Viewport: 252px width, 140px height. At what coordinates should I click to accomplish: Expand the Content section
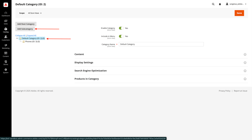pos(161,54)
